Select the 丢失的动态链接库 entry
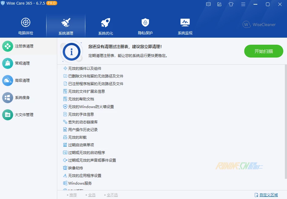 coord(83,122)
